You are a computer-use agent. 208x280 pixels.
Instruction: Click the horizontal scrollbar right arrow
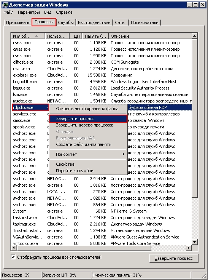[x=189, y=248]
